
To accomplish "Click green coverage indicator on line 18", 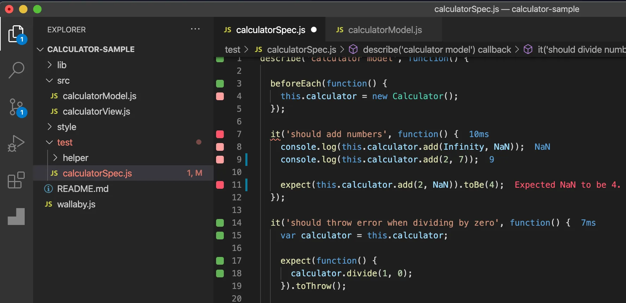I will click(220, 273).
